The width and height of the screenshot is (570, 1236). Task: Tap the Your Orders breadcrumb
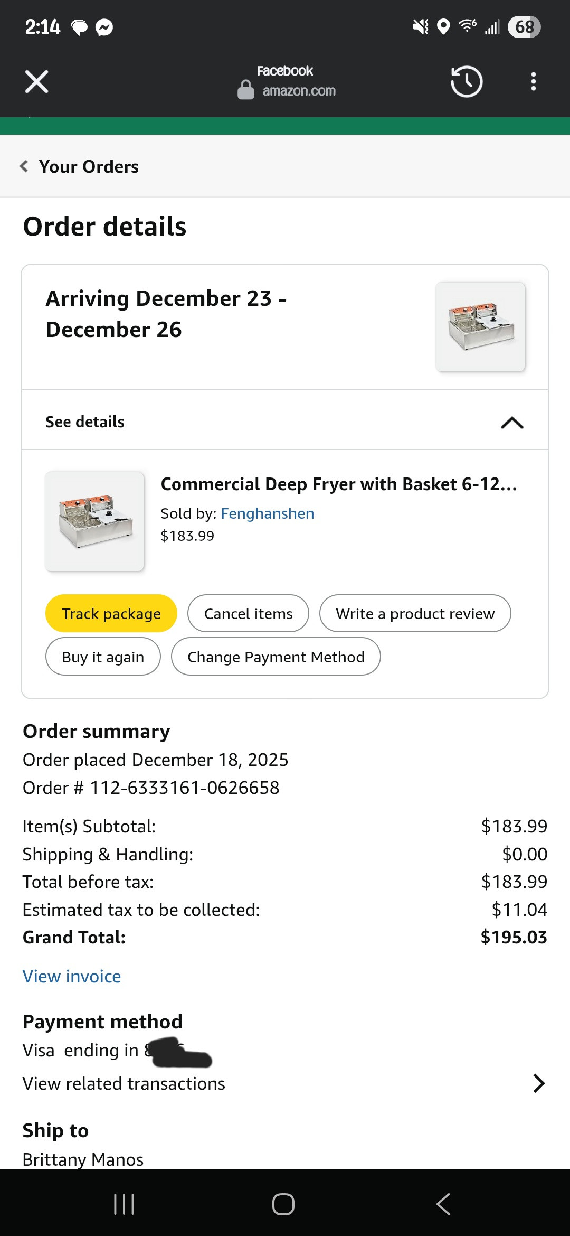(x=89, y=166)
